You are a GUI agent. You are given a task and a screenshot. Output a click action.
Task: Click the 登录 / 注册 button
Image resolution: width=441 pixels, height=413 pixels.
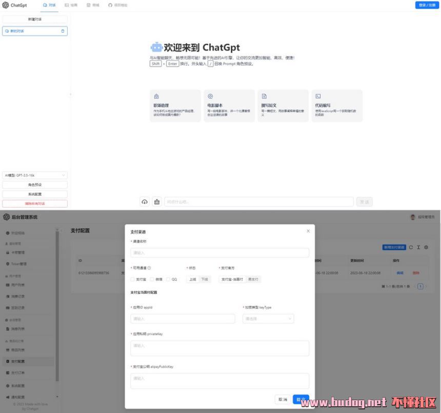click(x=427, y=5)
